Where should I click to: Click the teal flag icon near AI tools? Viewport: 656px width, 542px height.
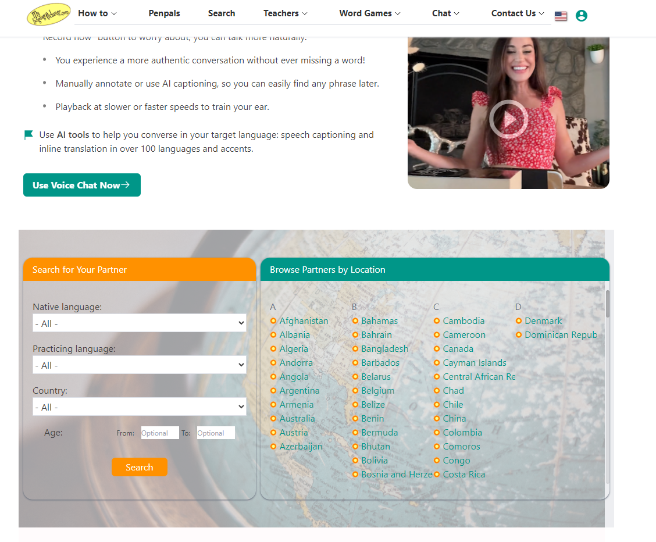point(28,135)
